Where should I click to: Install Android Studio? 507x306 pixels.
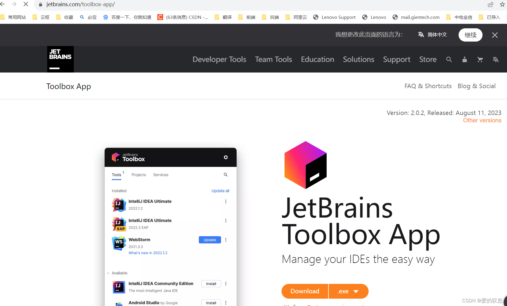tap(211, 303)
